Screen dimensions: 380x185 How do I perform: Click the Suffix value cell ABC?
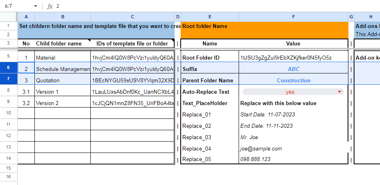293,69
